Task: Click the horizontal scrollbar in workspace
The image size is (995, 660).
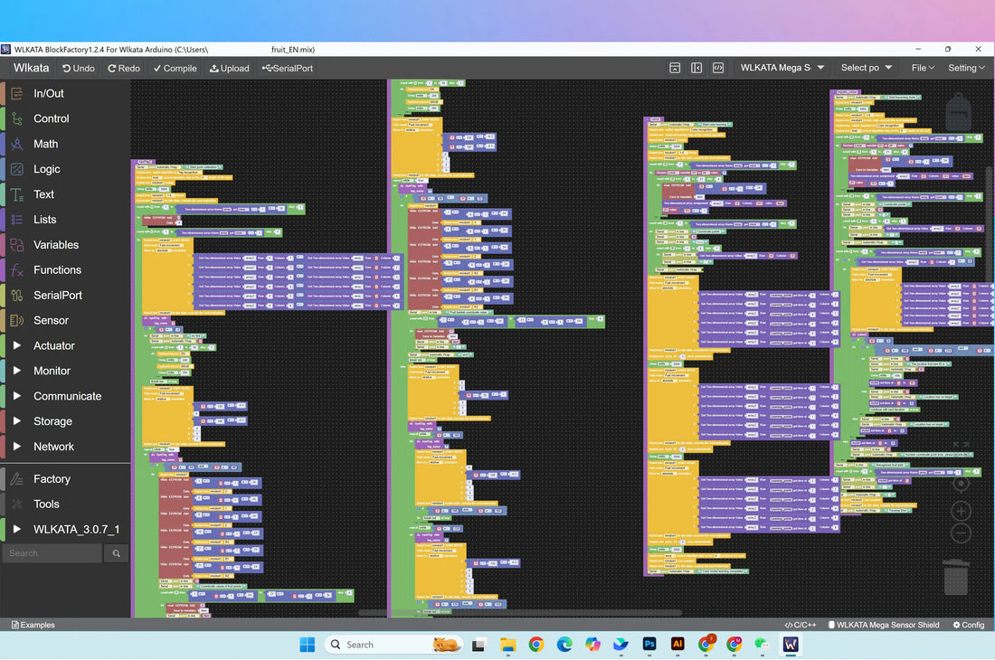Action: click(x=520, y=613)
